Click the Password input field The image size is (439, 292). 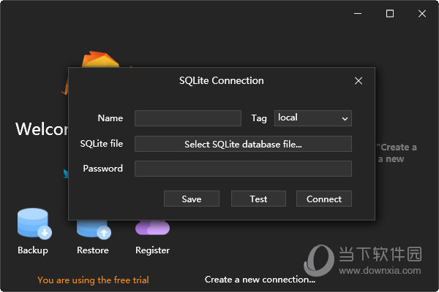[x=243, y=169]
